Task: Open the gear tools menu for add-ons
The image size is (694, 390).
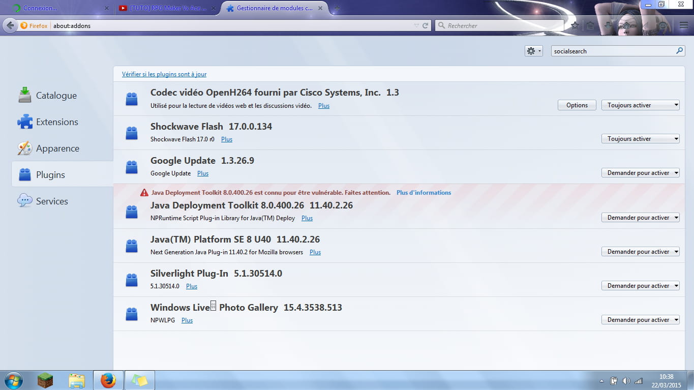Action: 533,51
